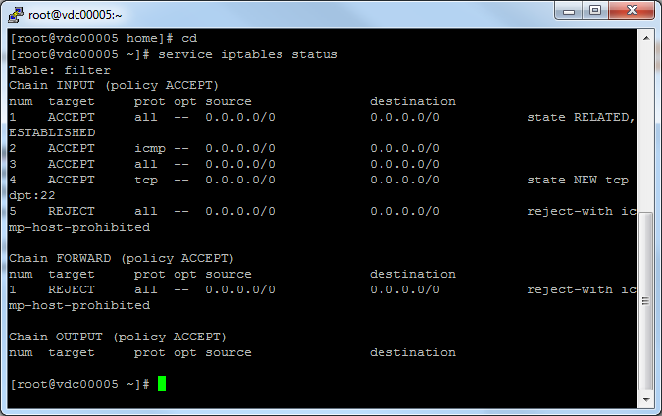
Task: Click ACCEPT target in INPUT rule 3
Action: 72,164
